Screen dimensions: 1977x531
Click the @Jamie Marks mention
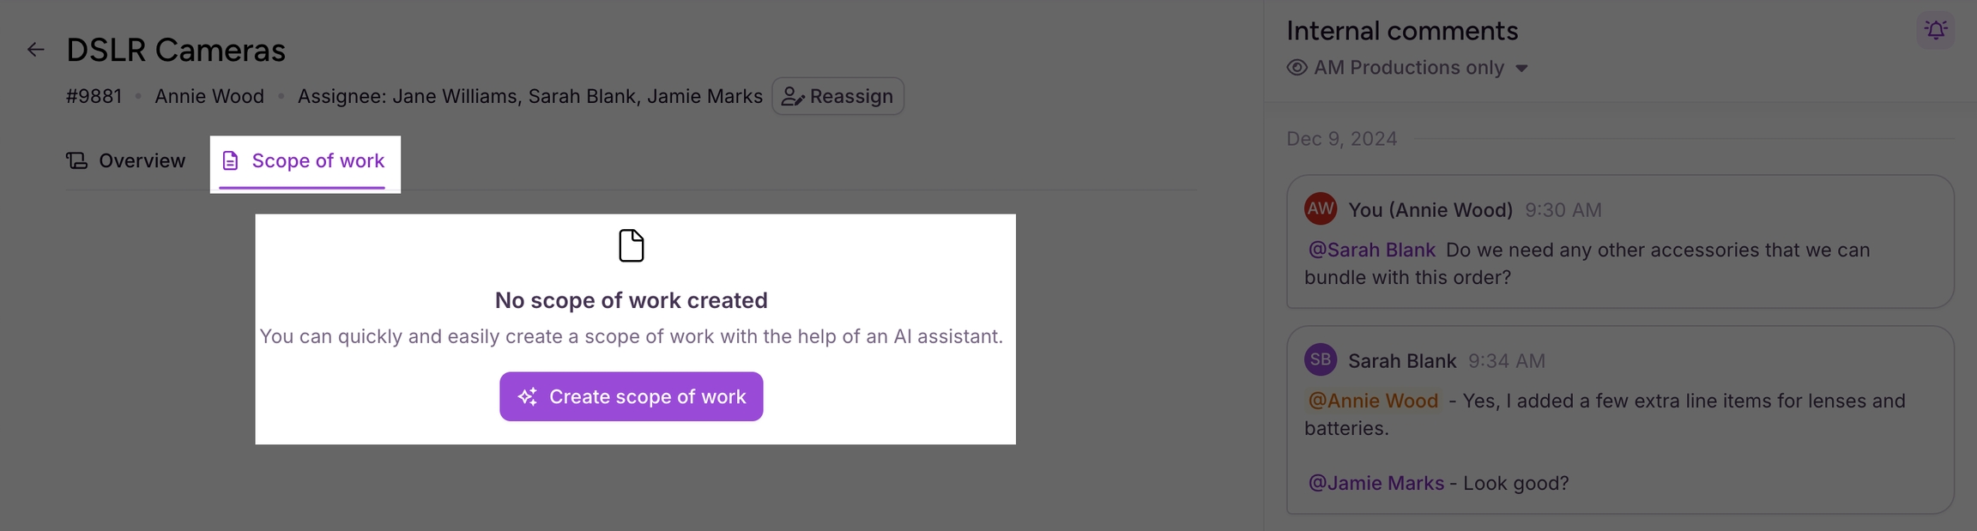click(x=1375, y=483)
